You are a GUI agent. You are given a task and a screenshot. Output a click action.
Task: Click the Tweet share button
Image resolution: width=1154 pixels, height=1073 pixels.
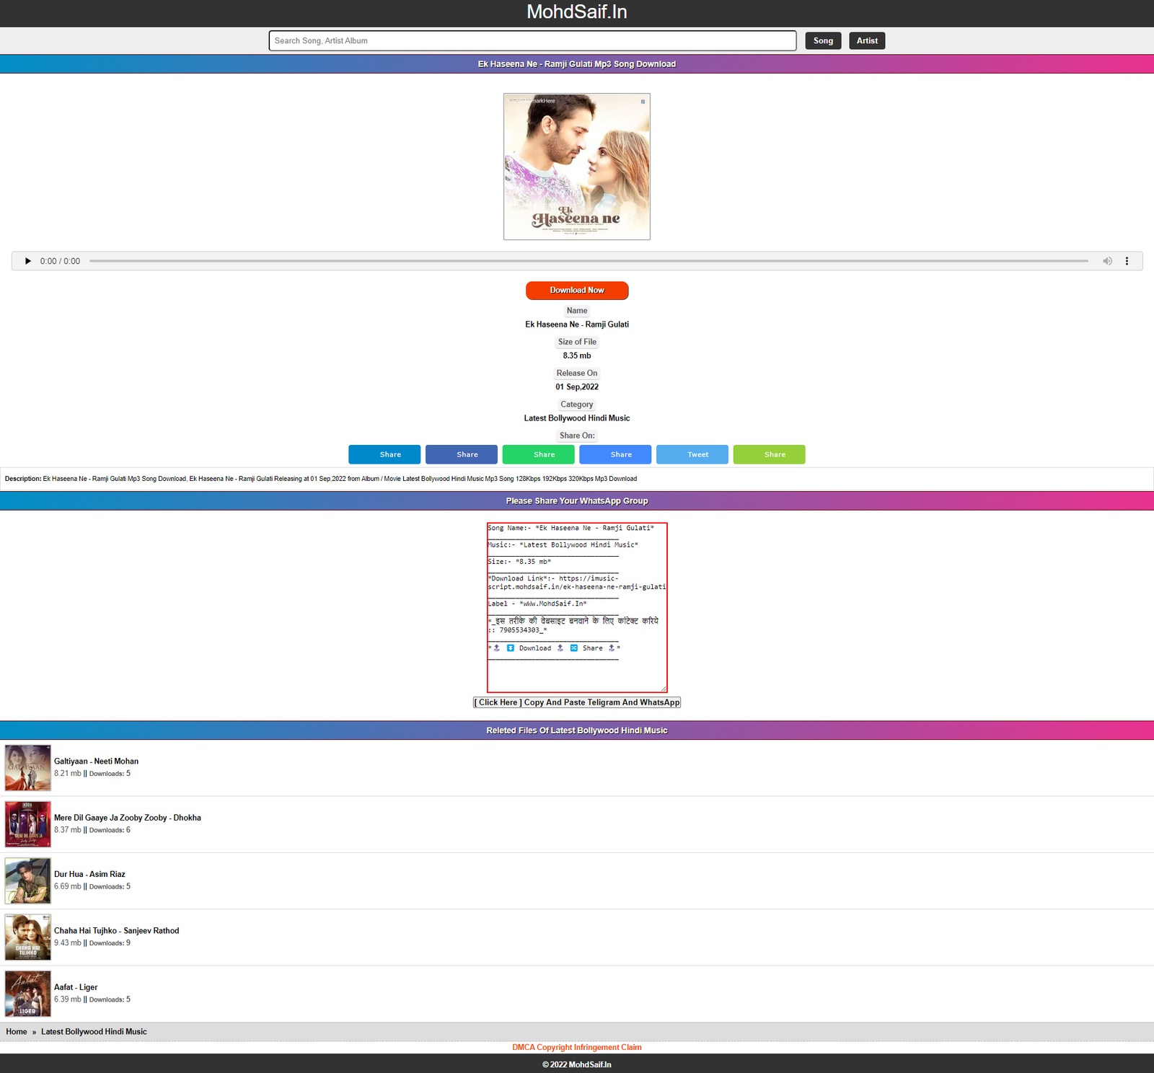[692, 454]
